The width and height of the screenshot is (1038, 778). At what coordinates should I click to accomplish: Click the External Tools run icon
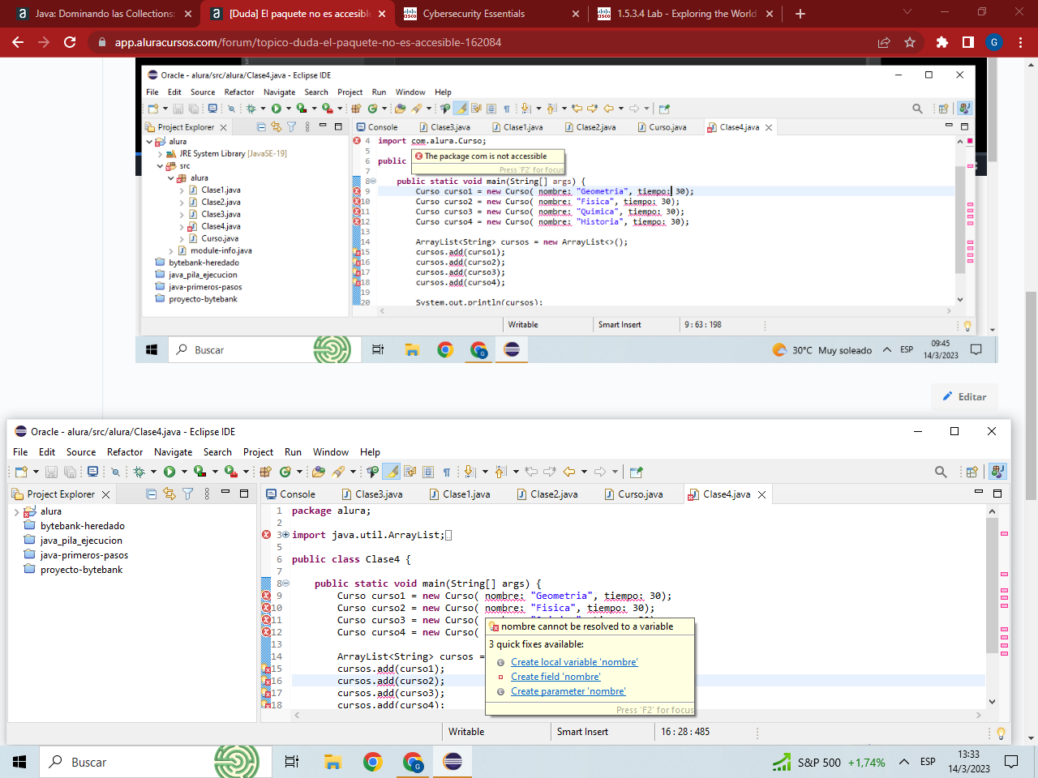coord(230,472)
